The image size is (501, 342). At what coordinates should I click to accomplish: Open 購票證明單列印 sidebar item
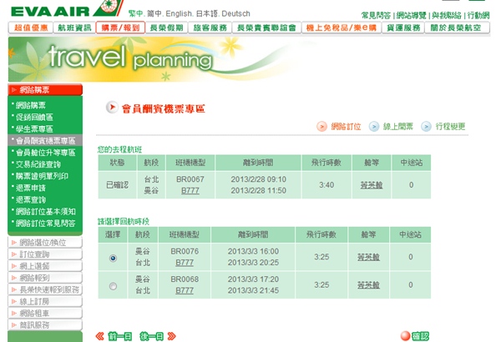(42, 176)
